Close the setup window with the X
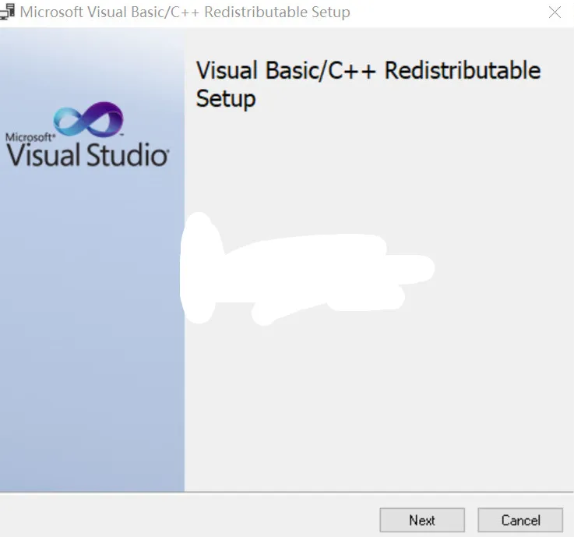574x537 pixels. pos(555,12)
